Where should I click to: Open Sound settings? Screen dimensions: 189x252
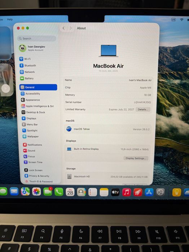point(29,151)
